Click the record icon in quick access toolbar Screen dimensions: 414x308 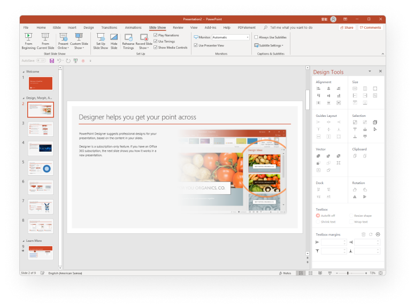coord(83,61)
